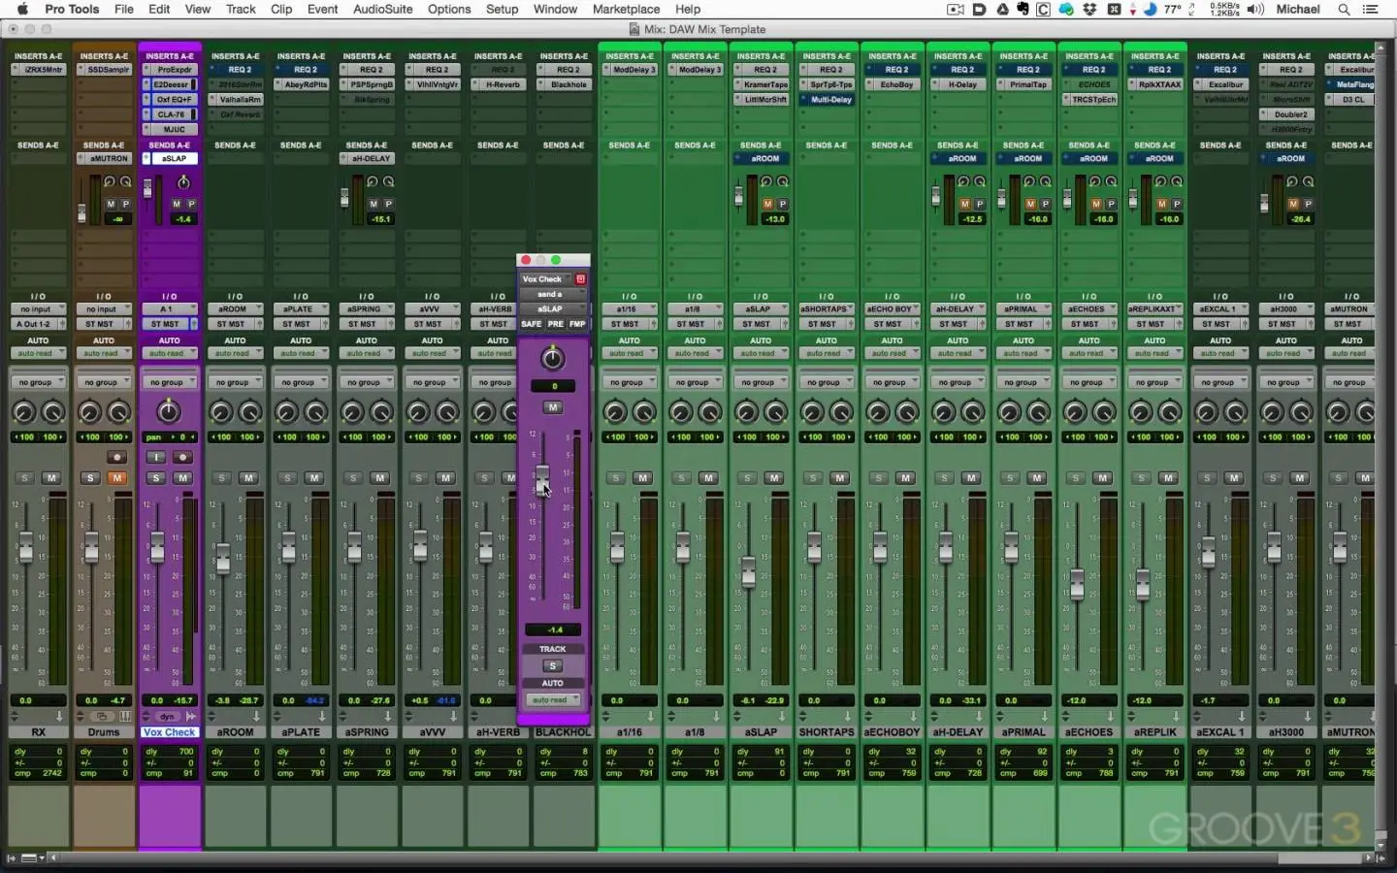Click the RX track volume fader
This screenshot has height=873, width=1397.
click(25, 548)
